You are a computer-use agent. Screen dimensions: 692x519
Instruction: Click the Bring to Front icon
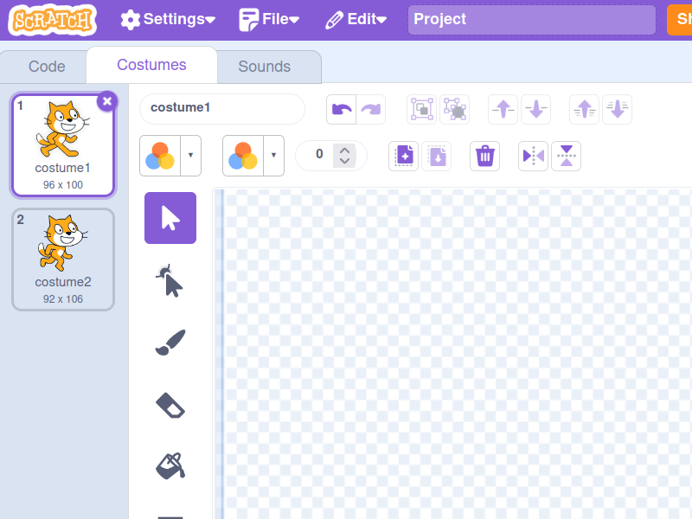[585, 109]
